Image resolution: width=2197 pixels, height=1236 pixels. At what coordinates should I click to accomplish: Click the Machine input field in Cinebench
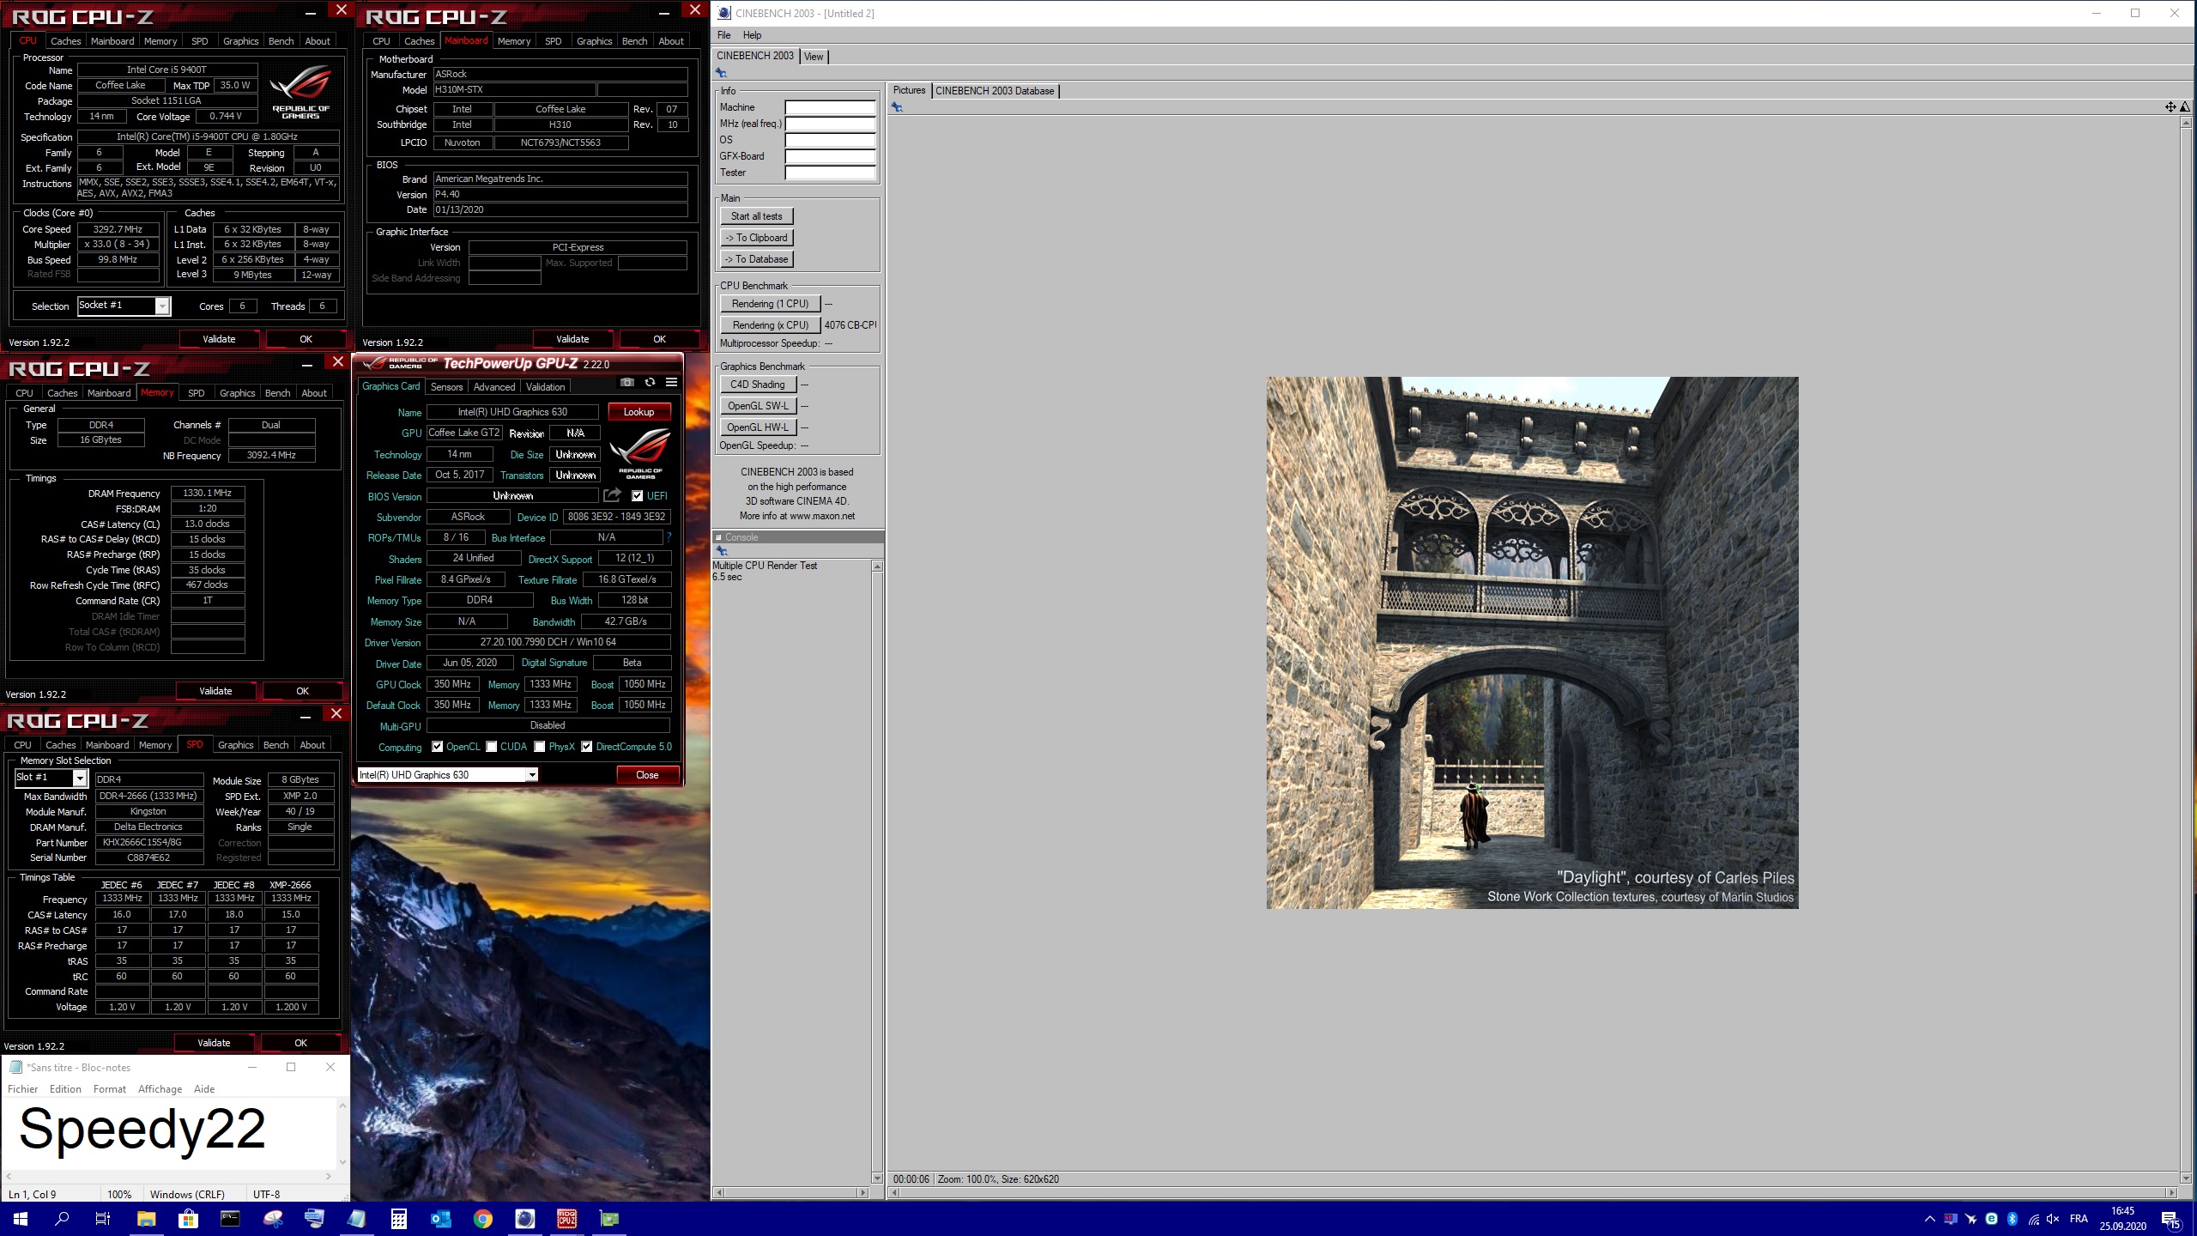coord(830,107)
